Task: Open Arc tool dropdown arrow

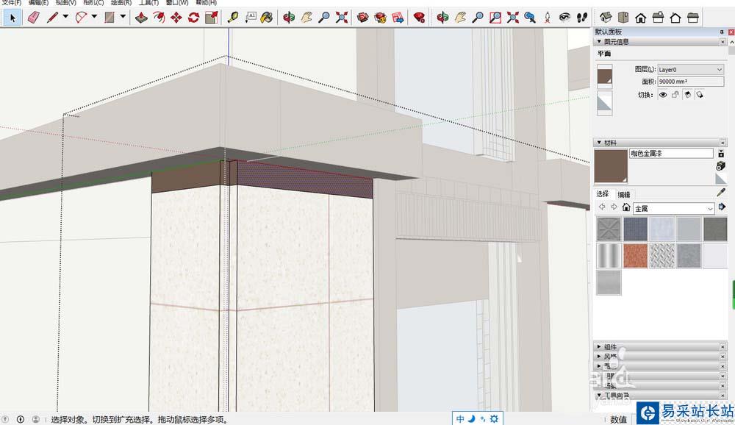Action: [x=94, y=16]
